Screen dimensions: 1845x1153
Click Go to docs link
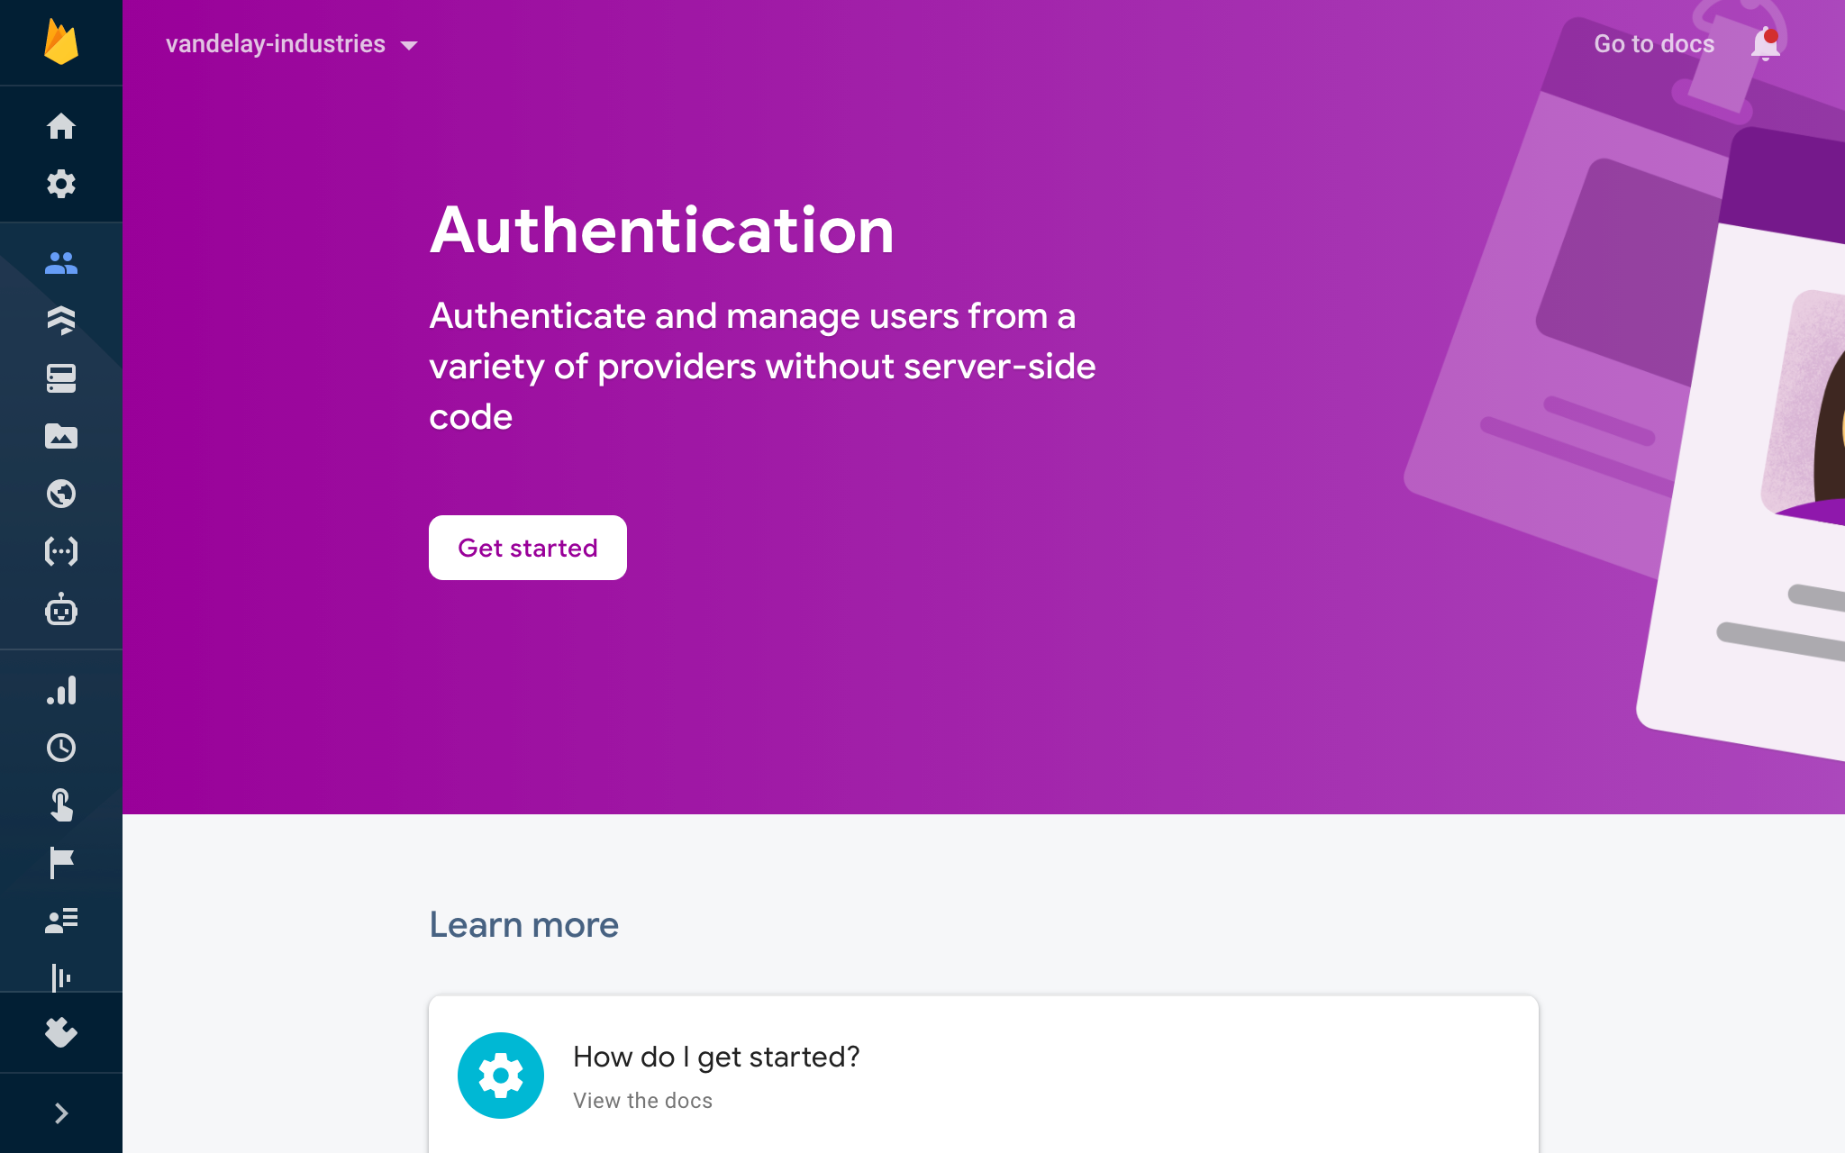click(1654, 44)
